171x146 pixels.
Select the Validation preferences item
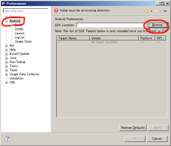(x=16, y=78)
